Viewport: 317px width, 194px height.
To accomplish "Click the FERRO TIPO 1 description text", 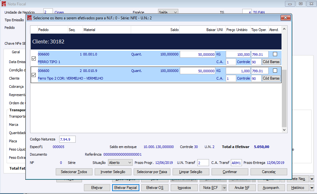I will (49, 62).
